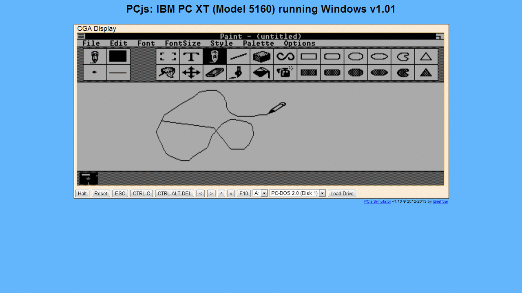
Task: Click the right arrow > button
Action: 211,193
